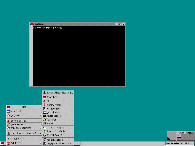This screenshot has height=146, width=195.
Task: Expand the Exit Fvwm submenu
Action: click(x=24, y=143)
